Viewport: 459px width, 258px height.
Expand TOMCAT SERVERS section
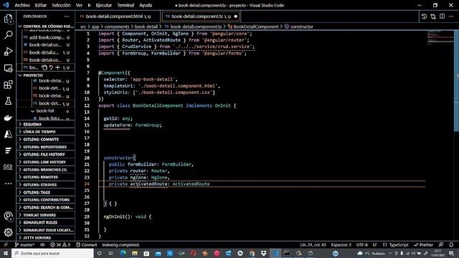45,215
